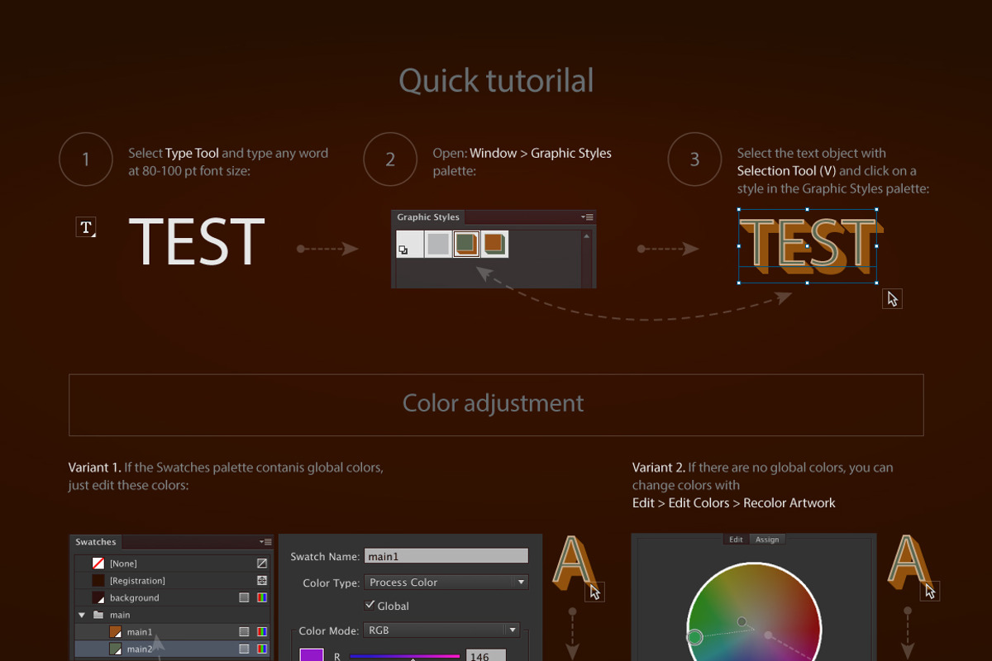Click the 'Variant 1.' label
This screenshot has width=992, height=661.
(x=94, y=468)
